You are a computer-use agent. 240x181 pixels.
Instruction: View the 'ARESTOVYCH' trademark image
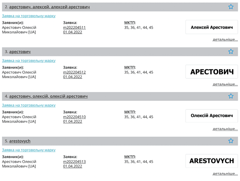[x=212, y=161]
